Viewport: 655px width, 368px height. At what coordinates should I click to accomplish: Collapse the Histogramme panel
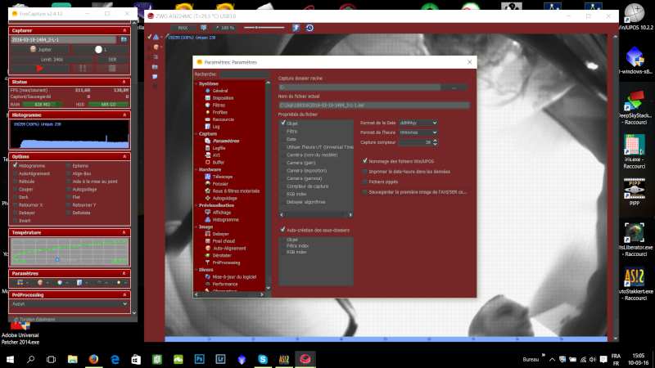click(124, 114)
